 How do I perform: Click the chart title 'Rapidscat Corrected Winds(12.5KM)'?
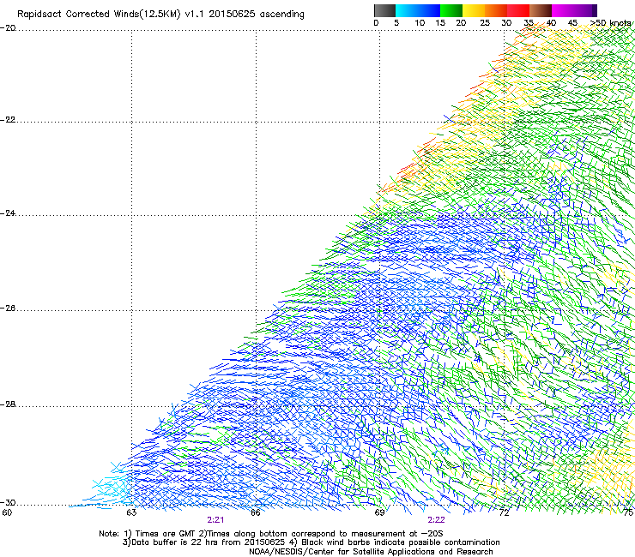click(x=99, y=15)
